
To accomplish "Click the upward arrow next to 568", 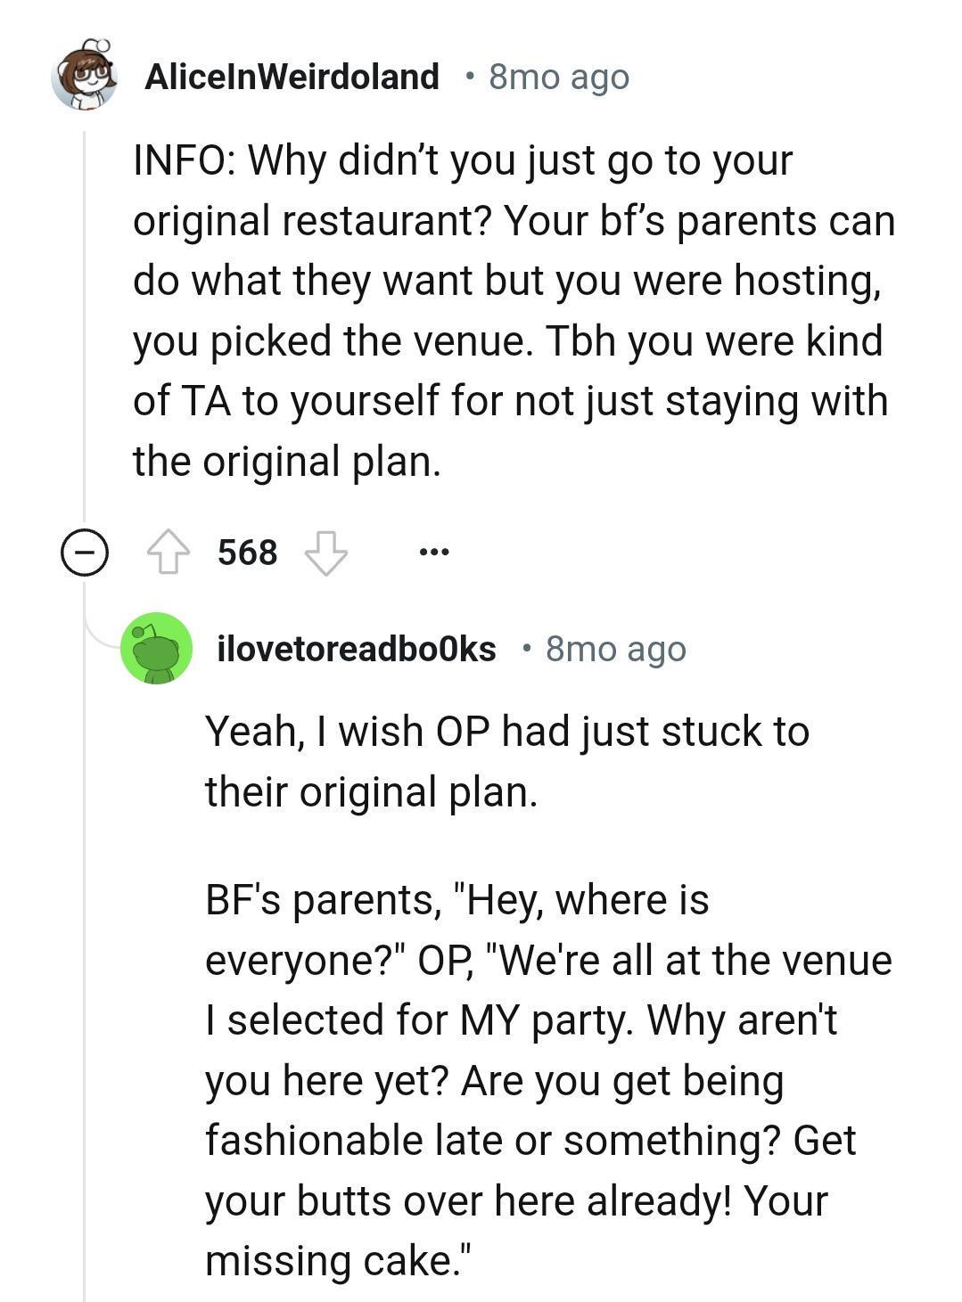I will pos(170,552).
